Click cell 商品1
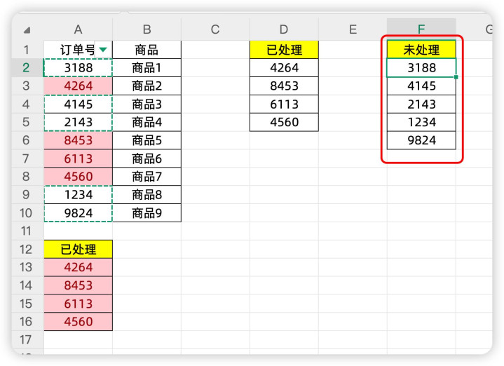The image size is (504, 366). 147,68
